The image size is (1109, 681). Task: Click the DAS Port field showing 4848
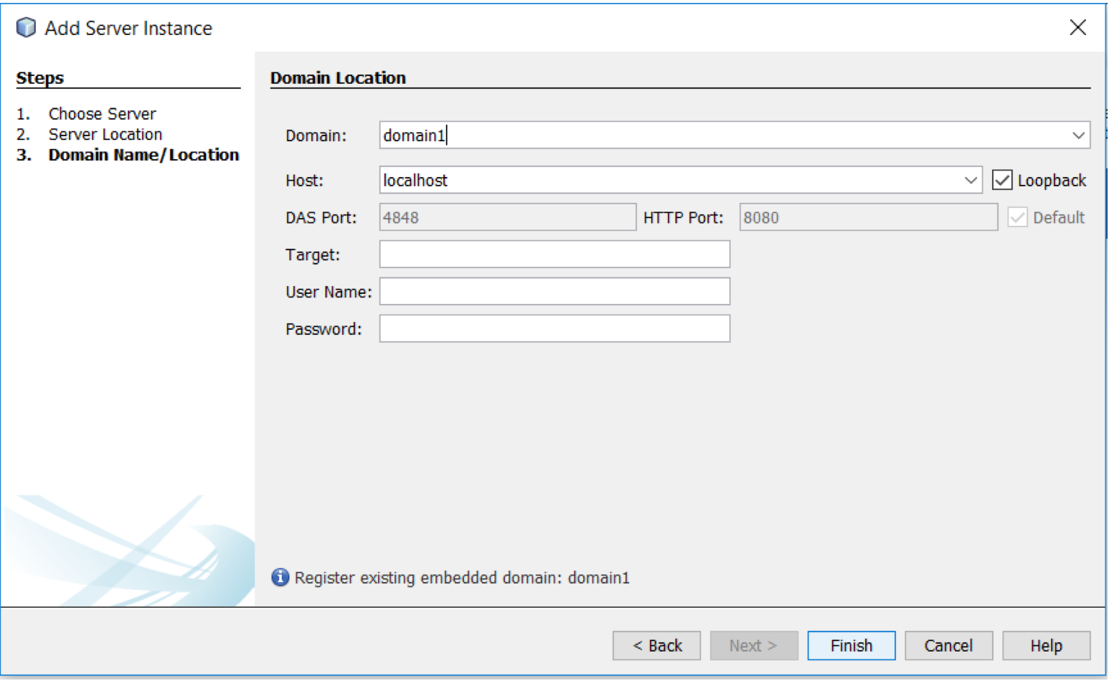point(508,218)
